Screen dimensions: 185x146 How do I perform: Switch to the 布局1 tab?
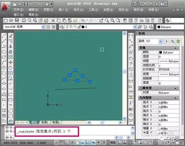tap(44, 123)
